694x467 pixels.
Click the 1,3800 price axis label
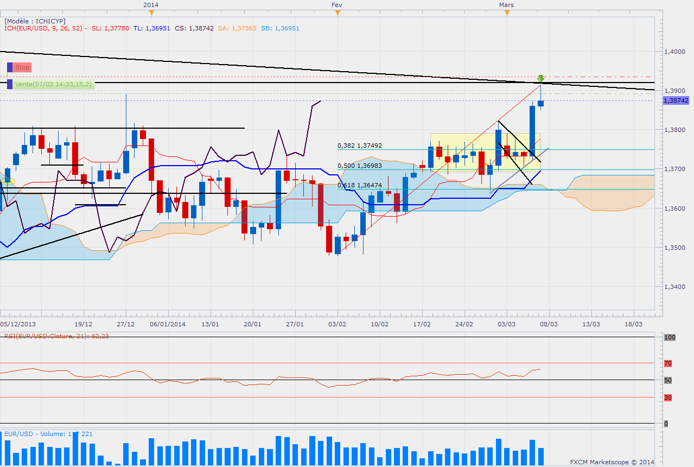tap(674, 130)
